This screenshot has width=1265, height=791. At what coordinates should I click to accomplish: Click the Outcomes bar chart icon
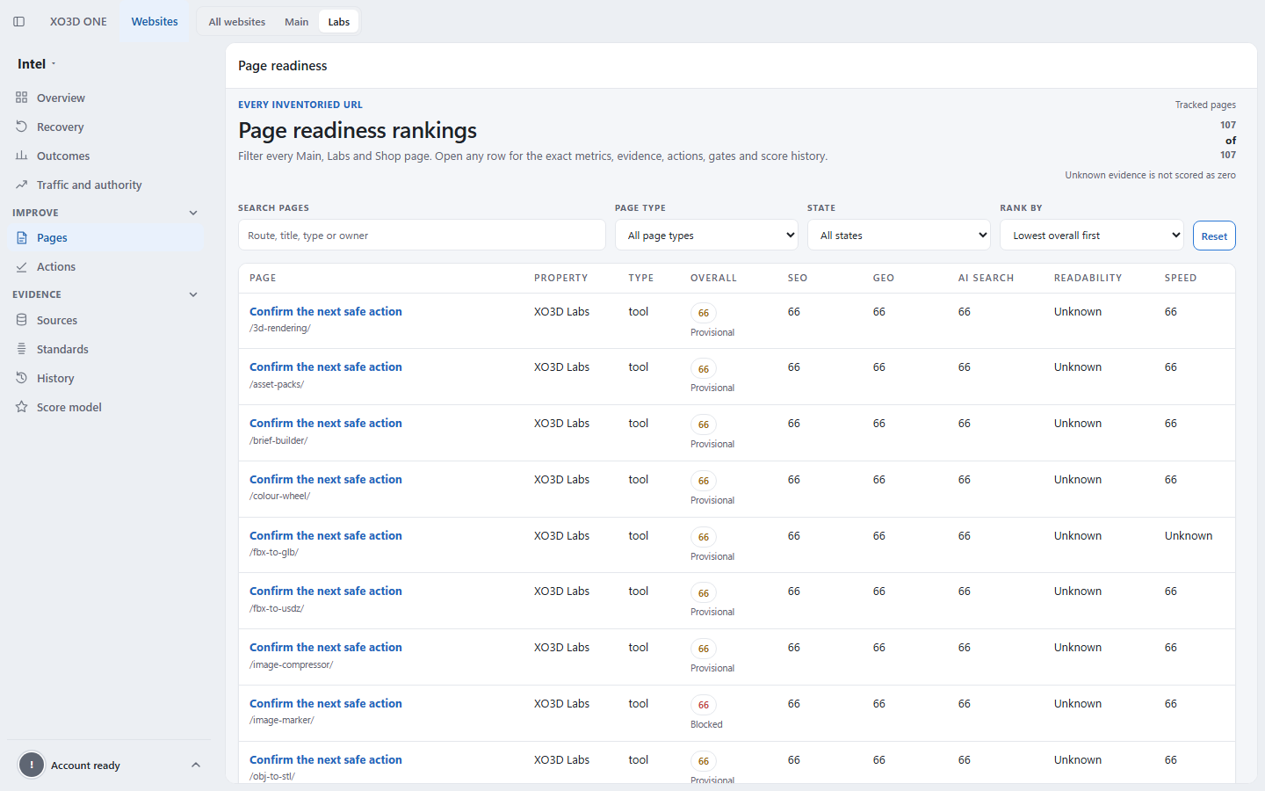pyautogui.click(x=22, y=156)
